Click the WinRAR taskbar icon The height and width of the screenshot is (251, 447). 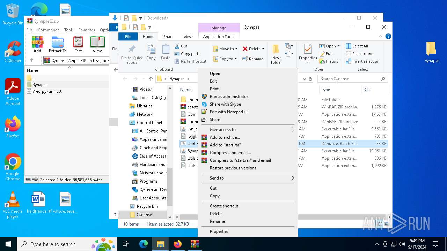pos(195,244)
